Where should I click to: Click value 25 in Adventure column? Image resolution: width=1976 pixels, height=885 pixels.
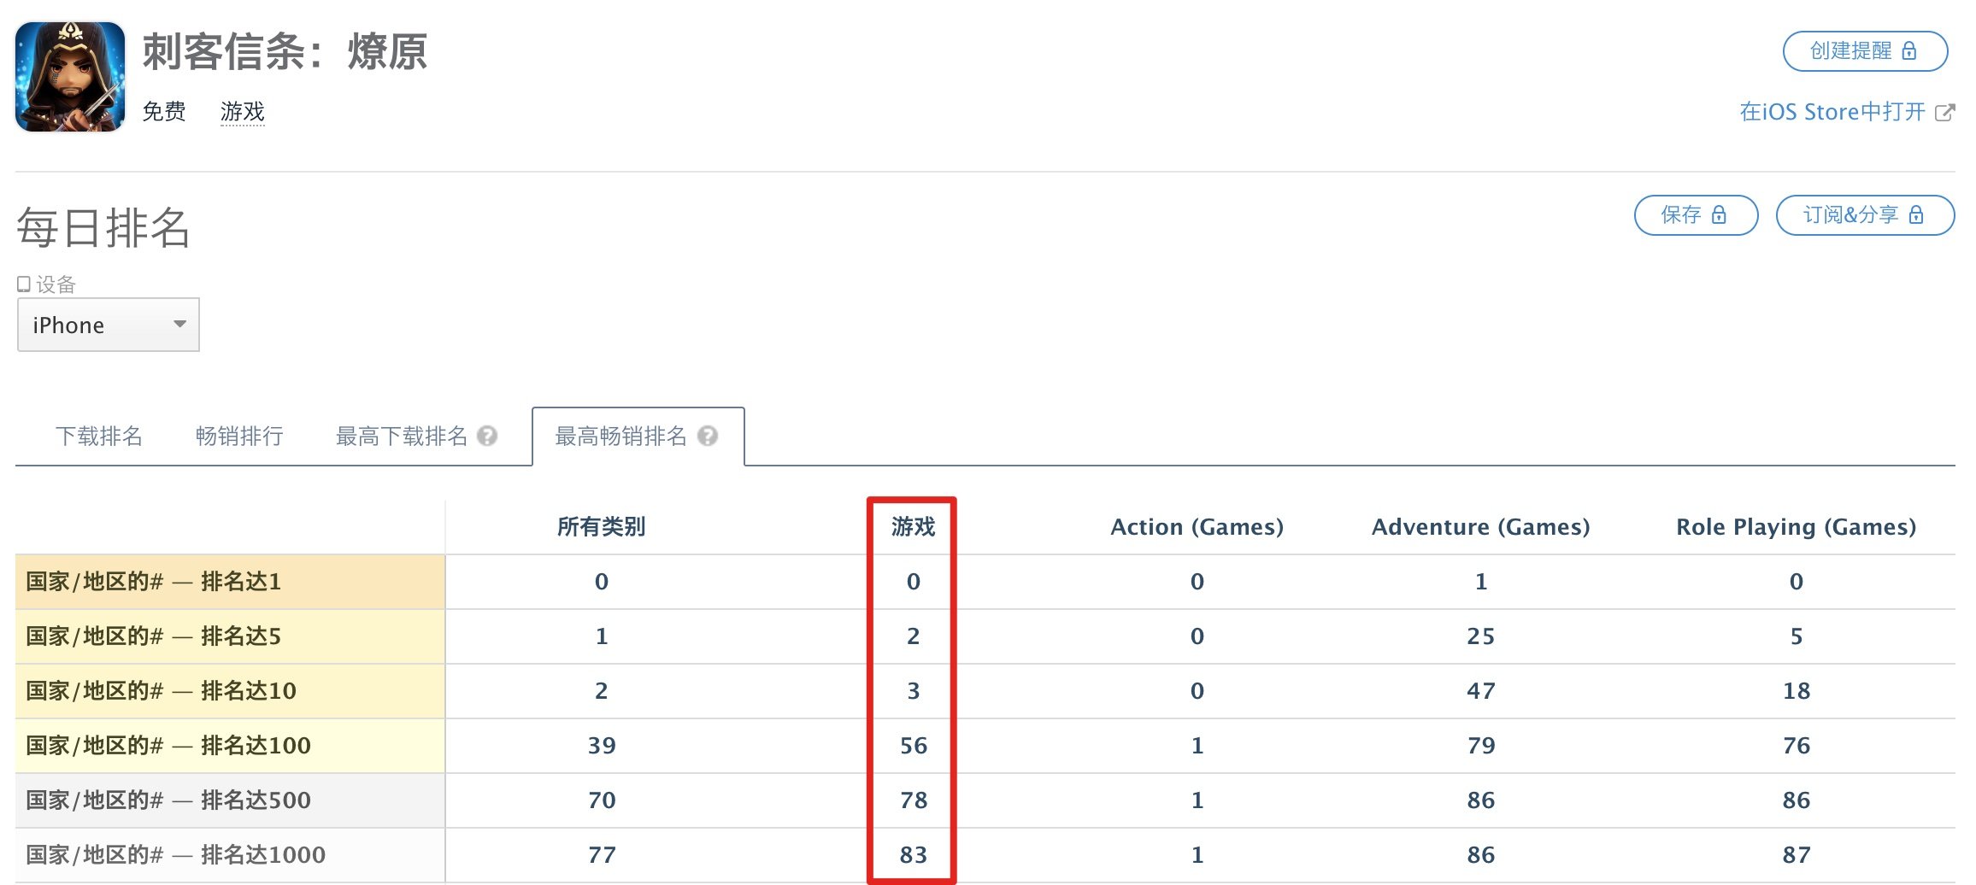pos(1481,636)
